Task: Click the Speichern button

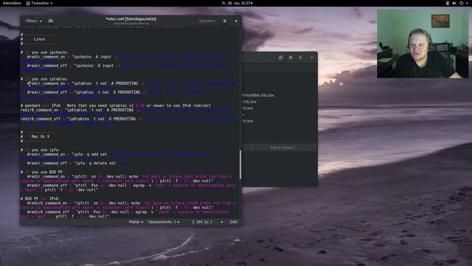Action: click(206, 21)
